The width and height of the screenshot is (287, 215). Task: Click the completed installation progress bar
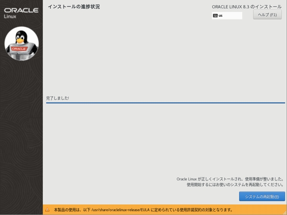[166, 103]
